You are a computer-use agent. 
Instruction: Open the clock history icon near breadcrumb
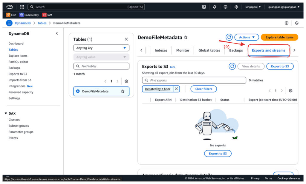[x=297, y=23]
